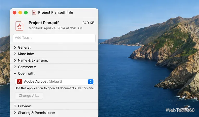
Task: Expand the More Info section
Action: pos(15,54)
